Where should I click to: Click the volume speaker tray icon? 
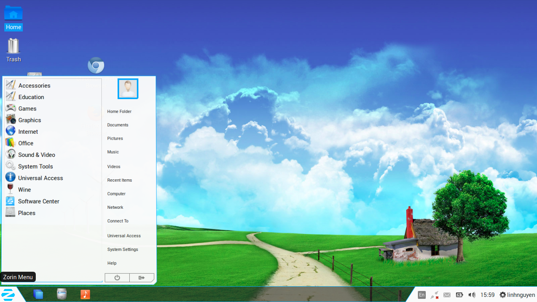[x=472, y=295]
